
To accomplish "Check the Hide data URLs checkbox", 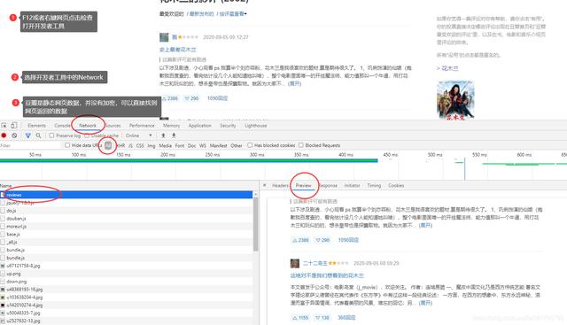I will click(x=67, y=145).
